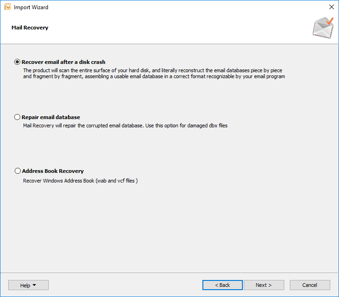The height and width of the screenshot is (297, 339).
Task: Click the 'Import Wizard' title bar text
Action: (31, 7)
